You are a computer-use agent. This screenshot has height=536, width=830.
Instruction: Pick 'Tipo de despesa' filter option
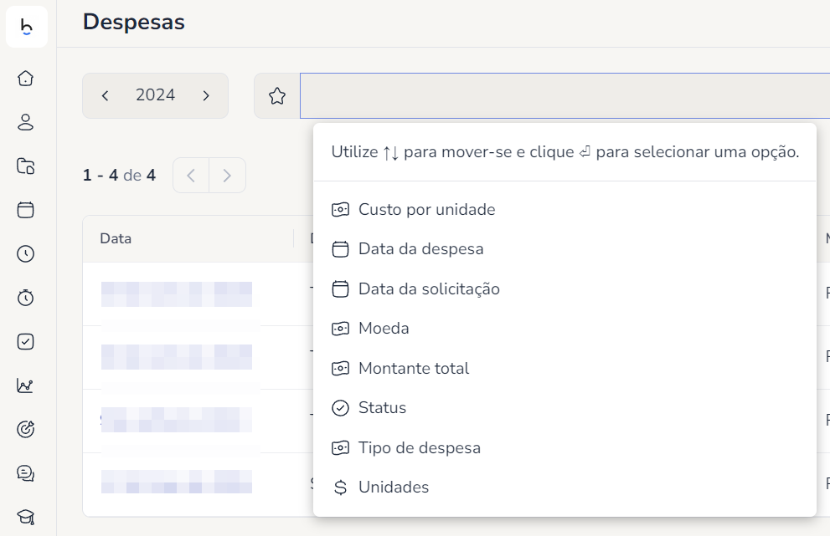(x=419, y=448)
